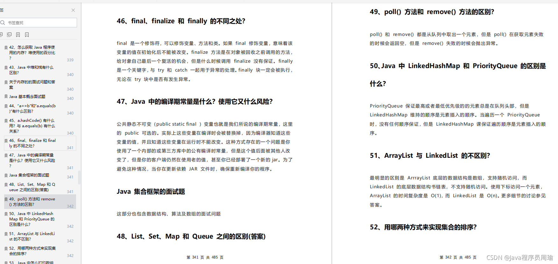Image resolution: width=558 pixels, height=264 pixels.
Task: Click heading 51、ArrayList 与 LinkedList 的不区别
Action: [430, 156]
